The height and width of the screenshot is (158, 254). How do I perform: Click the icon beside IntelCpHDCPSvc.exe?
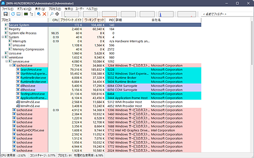coord(14,130)
